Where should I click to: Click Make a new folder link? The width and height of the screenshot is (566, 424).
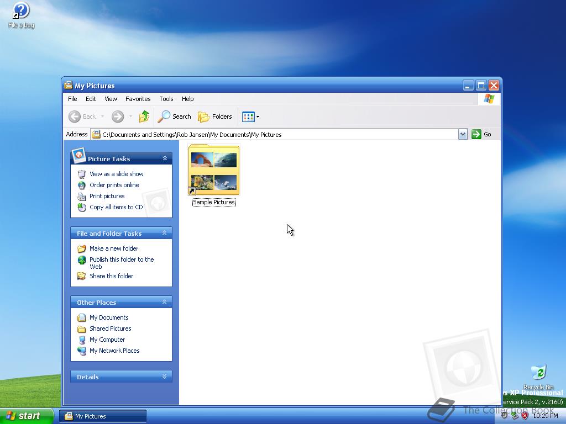click(x=114, y=248)
